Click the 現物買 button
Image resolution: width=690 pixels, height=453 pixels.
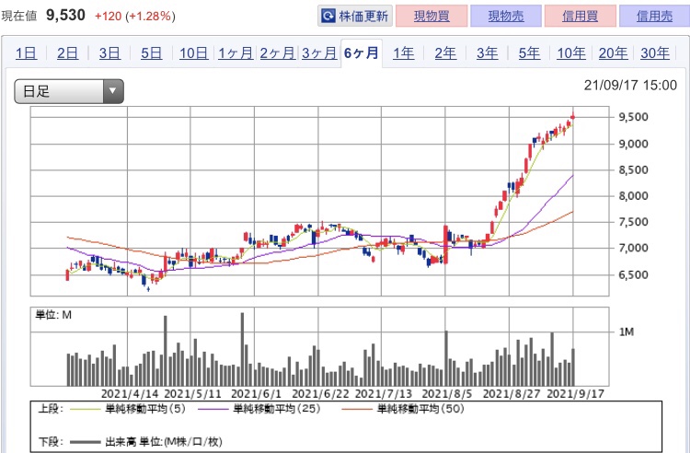431,17
